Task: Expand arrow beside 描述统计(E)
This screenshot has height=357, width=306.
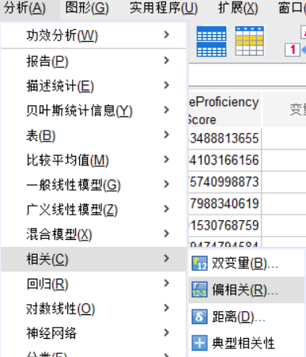Action: pos(166,85)
